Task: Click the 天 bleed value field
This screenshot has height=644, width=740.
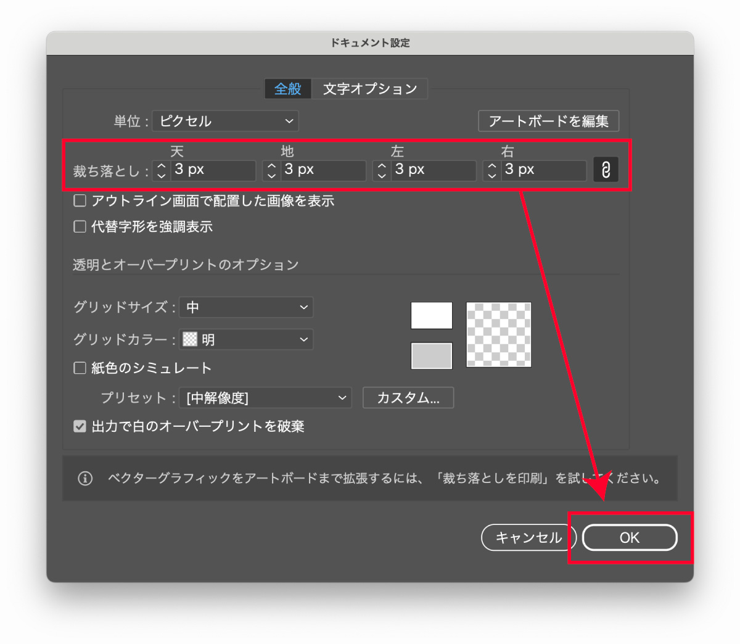Action: [x=213, y=171]
